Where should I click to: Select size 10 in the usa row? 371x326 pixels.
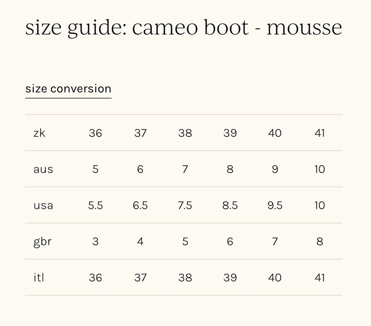click(x=319, y=206)
